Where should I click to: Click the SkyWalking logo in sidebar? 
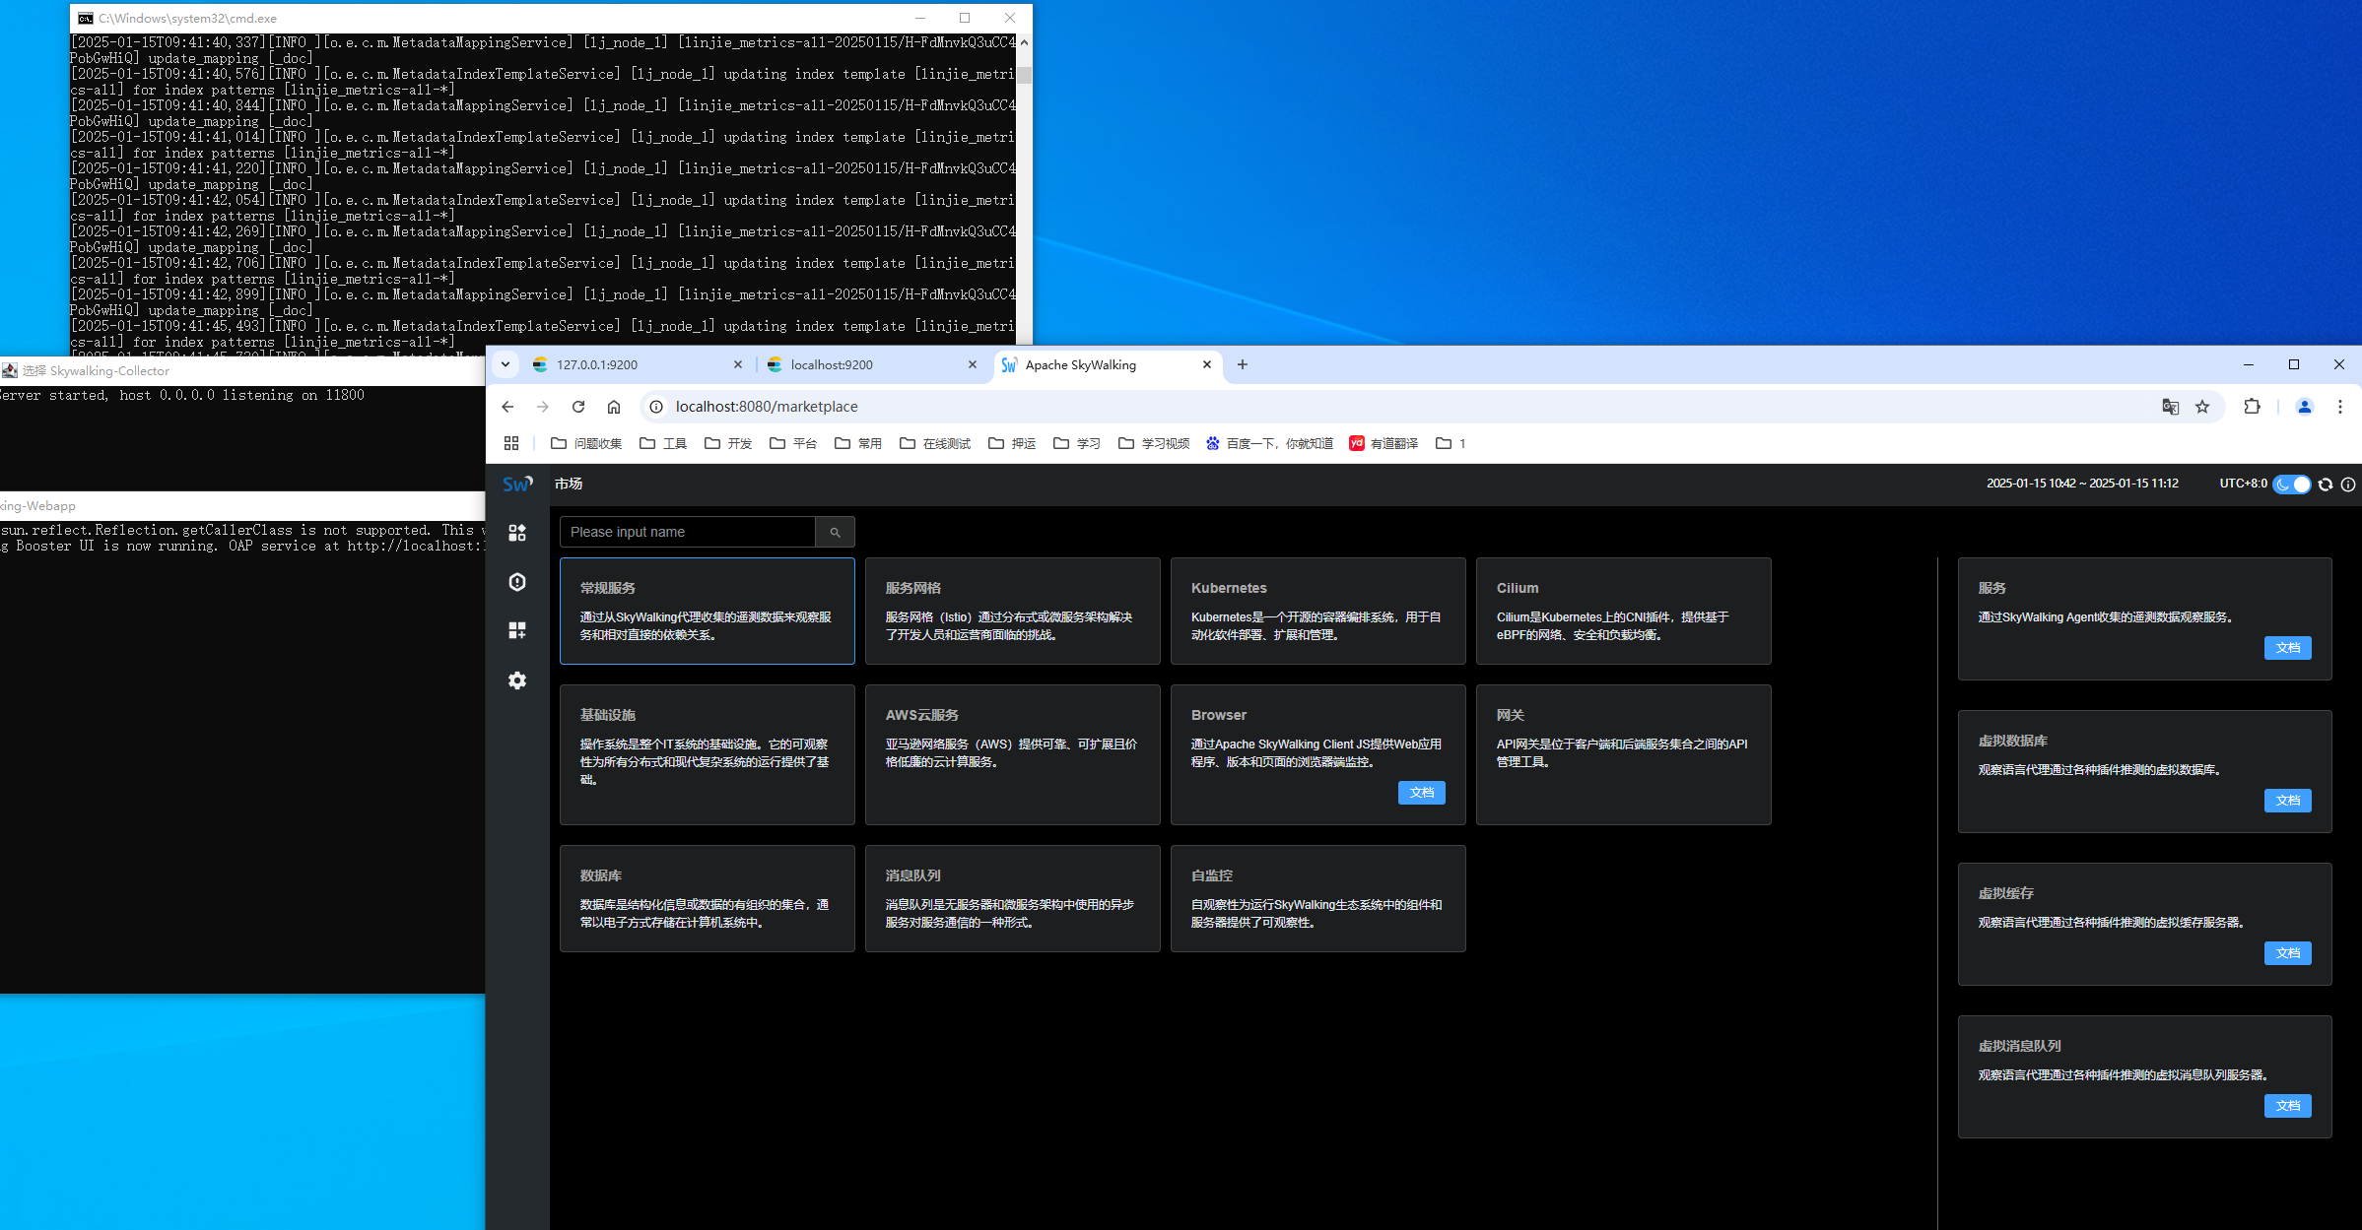click(x=517, y=484)
